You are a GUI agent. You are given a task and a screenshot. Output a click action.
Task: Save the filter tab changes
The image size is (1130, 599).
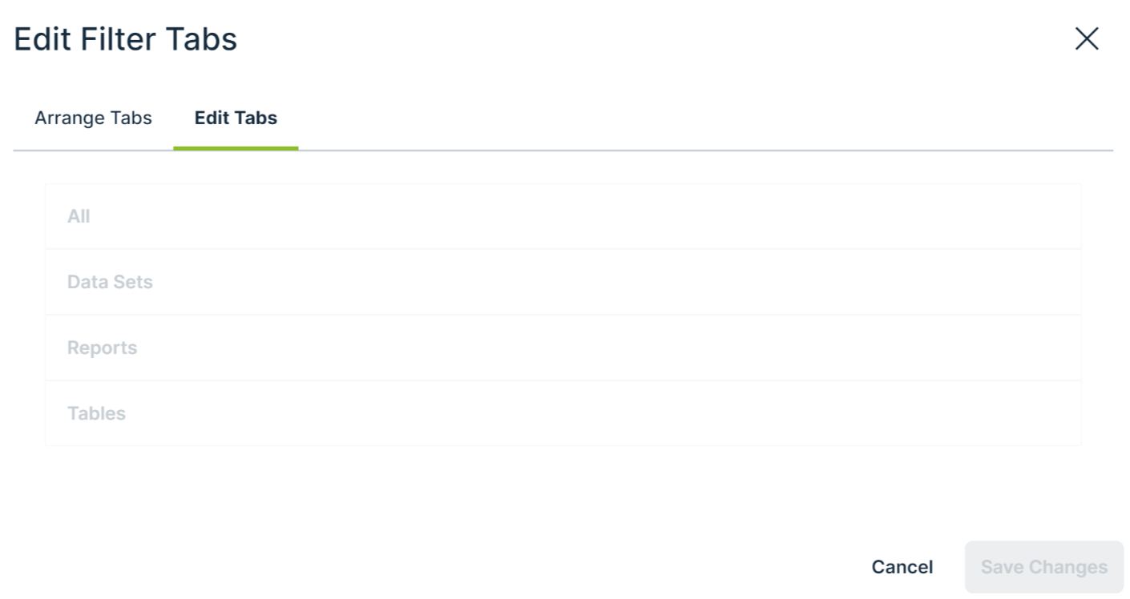coord(1043,567)
